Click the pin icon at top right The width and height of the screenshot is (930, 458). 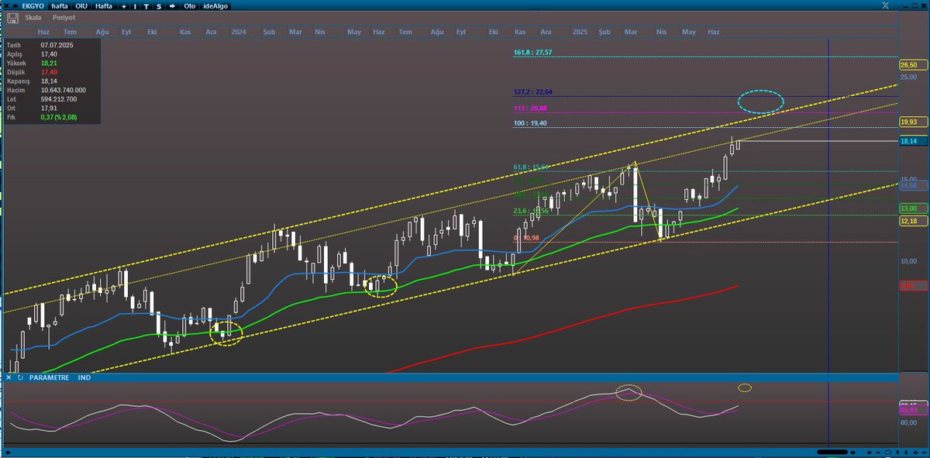(886, 5)
